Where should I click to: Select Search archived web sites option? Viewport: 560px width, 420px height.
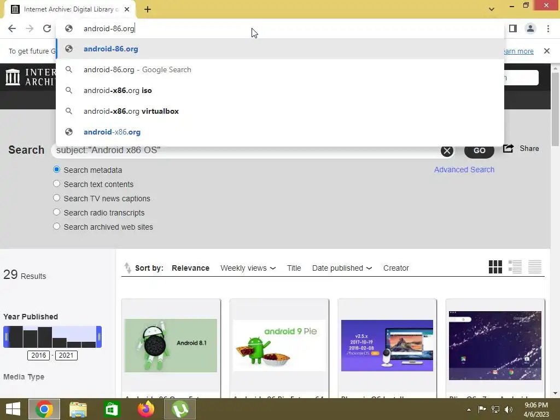click(x=56, y=226)
